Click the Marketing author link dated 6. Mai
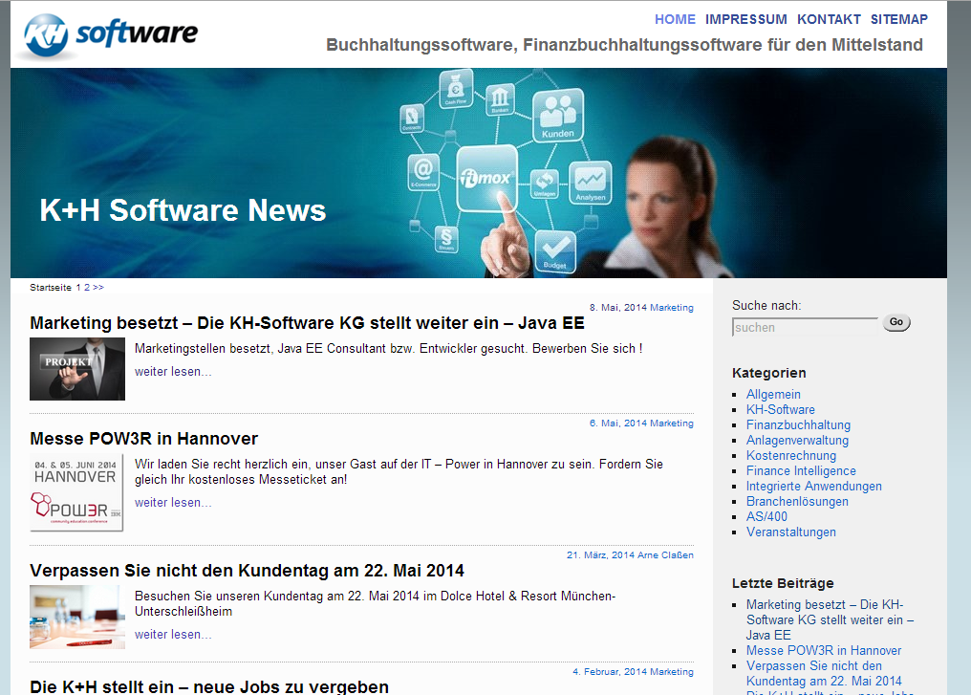The height and width of the screenshot is (695, 971). (x=672, y=424)
